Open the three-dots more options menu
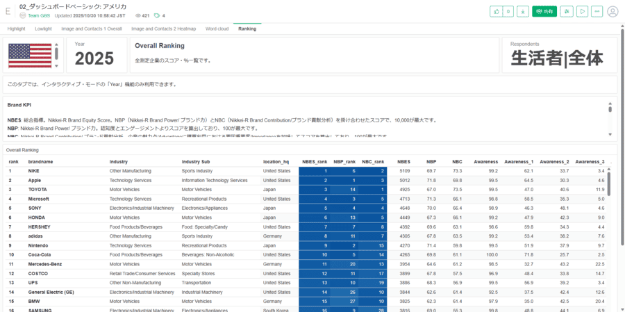The image size is (625, 312). tap(597, 12)
